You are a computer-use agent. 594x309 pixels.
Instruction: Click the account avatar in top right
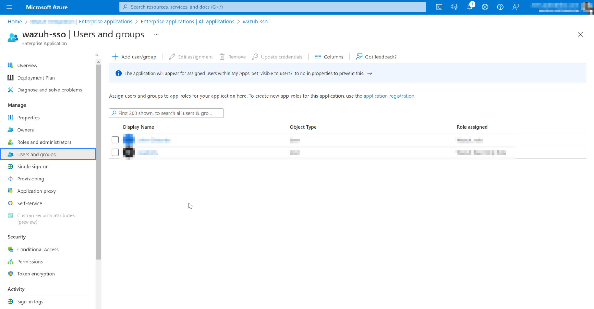point(587,7)
